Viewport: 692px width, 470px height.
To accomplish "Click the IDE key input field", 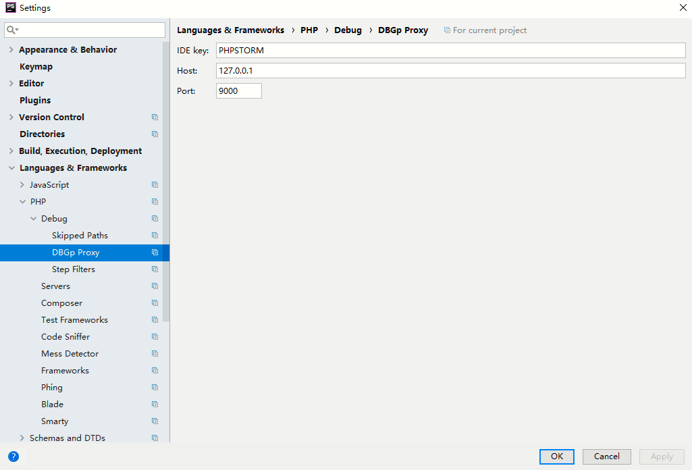I will click(450, 51).
